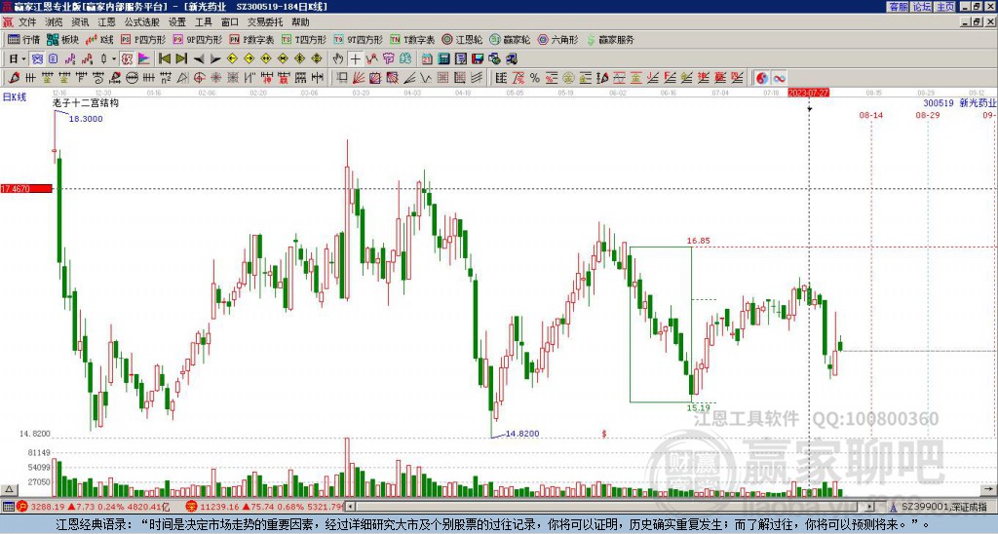Open the 帮助 menu
Screen dimensions: 998x534
300,22
